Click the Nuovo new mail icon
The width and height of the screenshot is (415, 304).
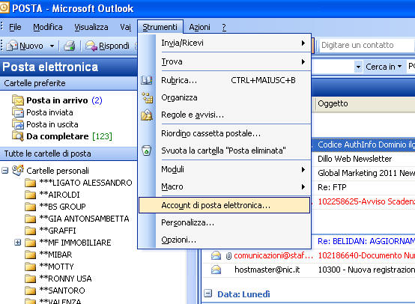(12, 46)
